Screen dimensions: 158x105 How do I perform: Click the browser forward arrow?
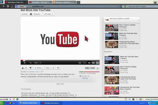point(4,6)
